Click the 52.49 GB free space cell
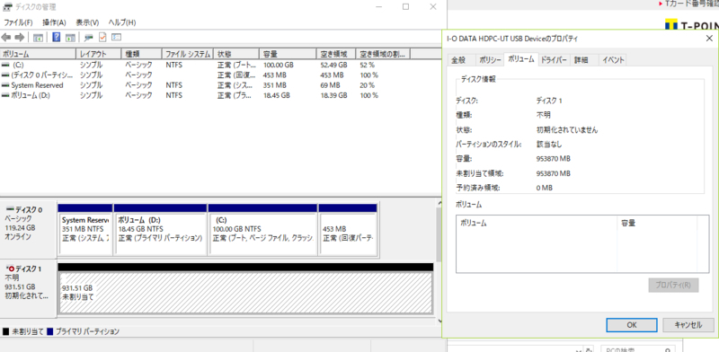This screenshot has width=719, height=352. pyautogui.click(x=333, y=65)
